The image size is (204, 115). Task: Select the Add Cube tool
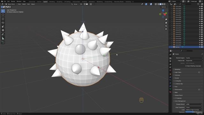click(x=3, y=42)
